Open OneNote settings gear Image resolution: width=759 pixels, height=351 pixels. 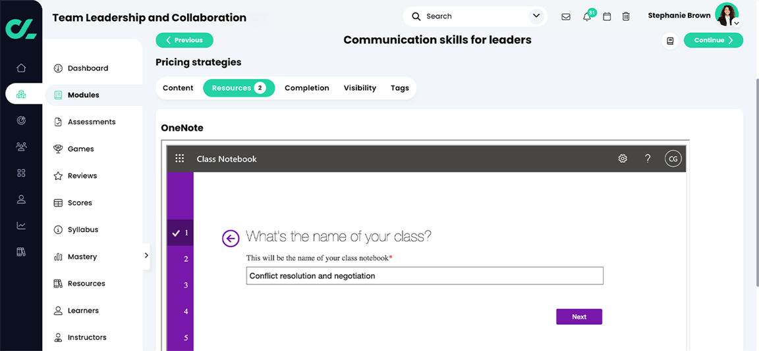[x=623, y=158]
